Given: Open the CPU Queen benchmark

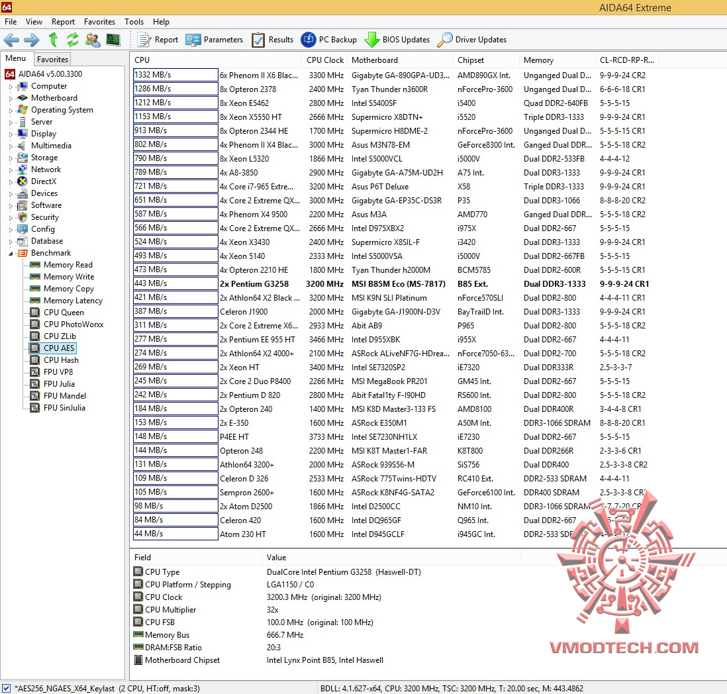Looking at the screenshot, I should click(x=64, y=313).
